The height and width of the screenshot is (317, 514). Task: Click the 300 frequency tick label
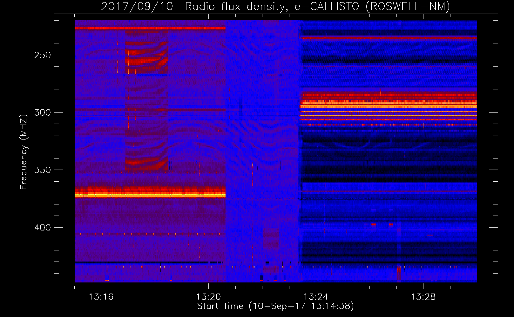43,113
